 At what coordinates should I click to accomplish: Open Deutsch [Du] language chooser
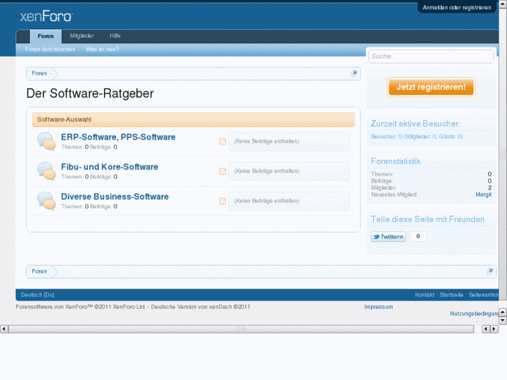[38, 295]
